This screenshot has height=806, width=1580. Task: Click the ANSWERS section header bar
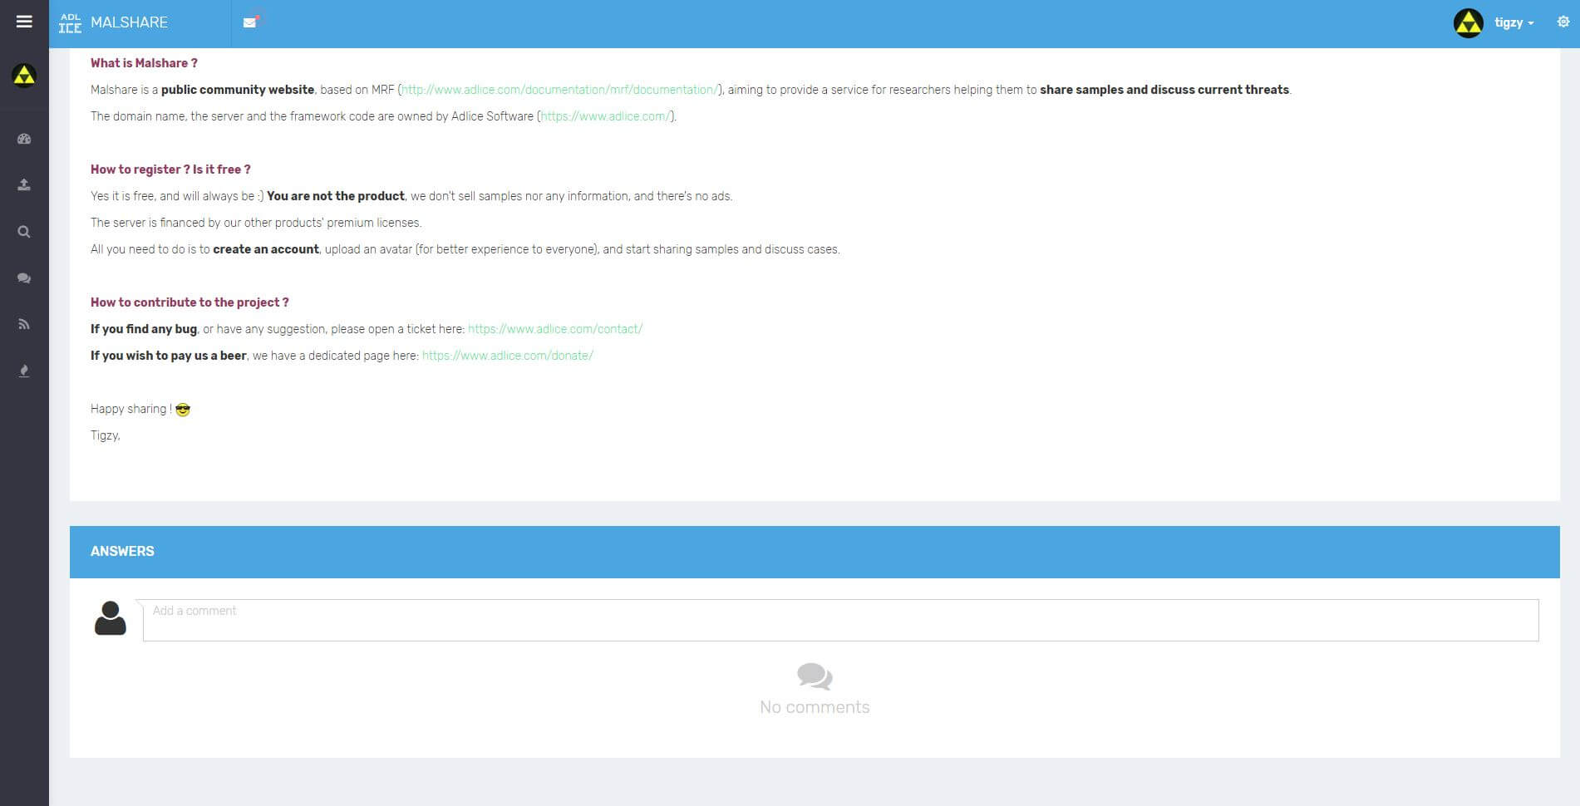814,552
